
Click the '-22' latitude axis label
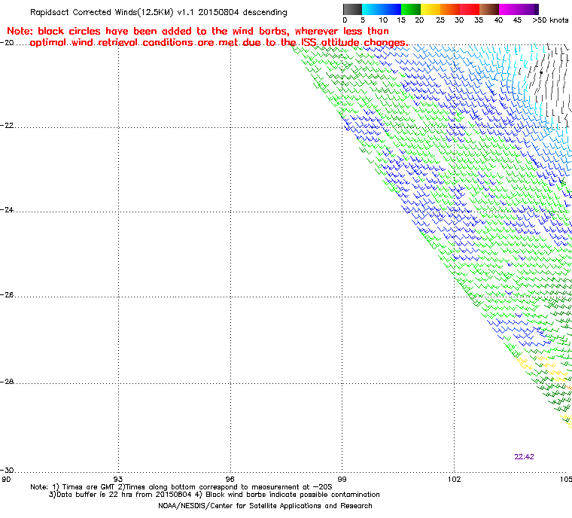(x=7, y=126)
